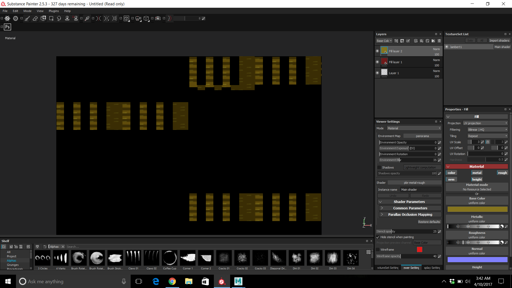
Task: Toggle the height channel button
Action: (477, 179)
